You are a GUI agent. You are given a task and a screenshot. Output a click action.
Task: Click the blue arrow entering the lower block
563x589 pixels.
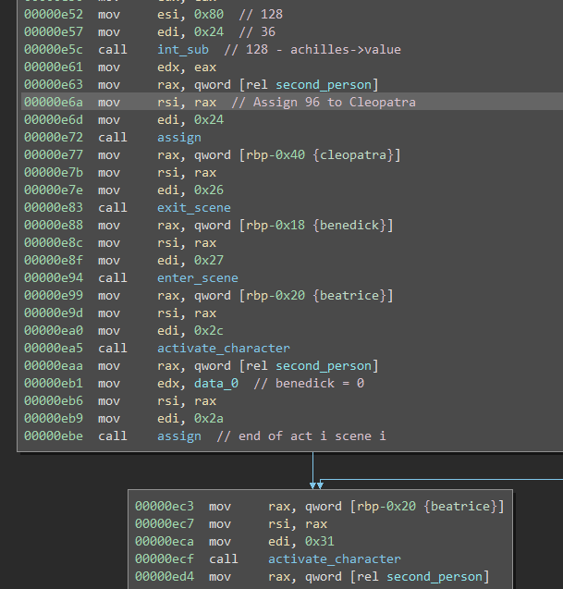coord(314,481)
